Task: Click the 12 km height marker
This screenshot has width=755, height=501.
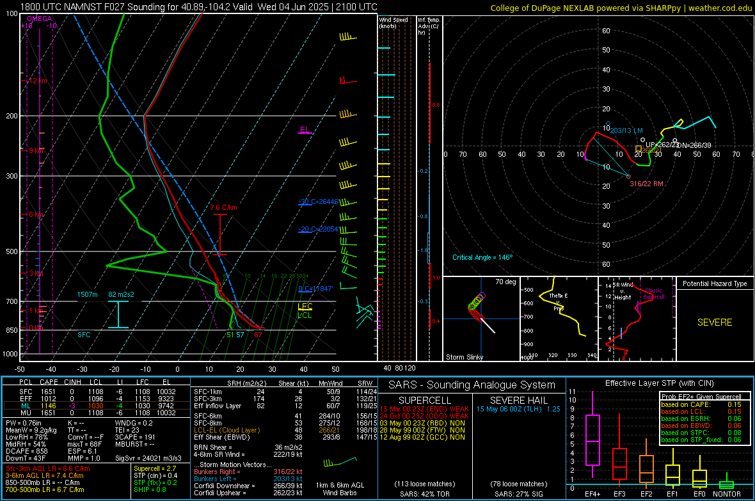Action: (x=38, y=81)
